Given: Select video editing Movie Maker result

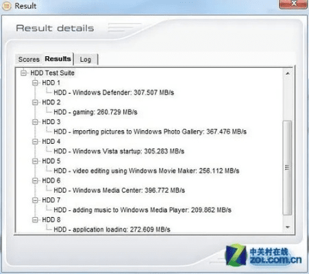Looking at the screenshot, I should coord(147,171).
